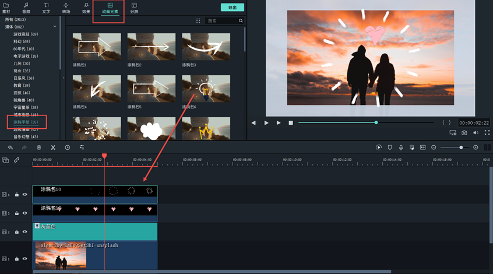The height and width of the screenshot is (274, 493).
Task: Open the 文字 tab
Action: (x=46, y=8)
